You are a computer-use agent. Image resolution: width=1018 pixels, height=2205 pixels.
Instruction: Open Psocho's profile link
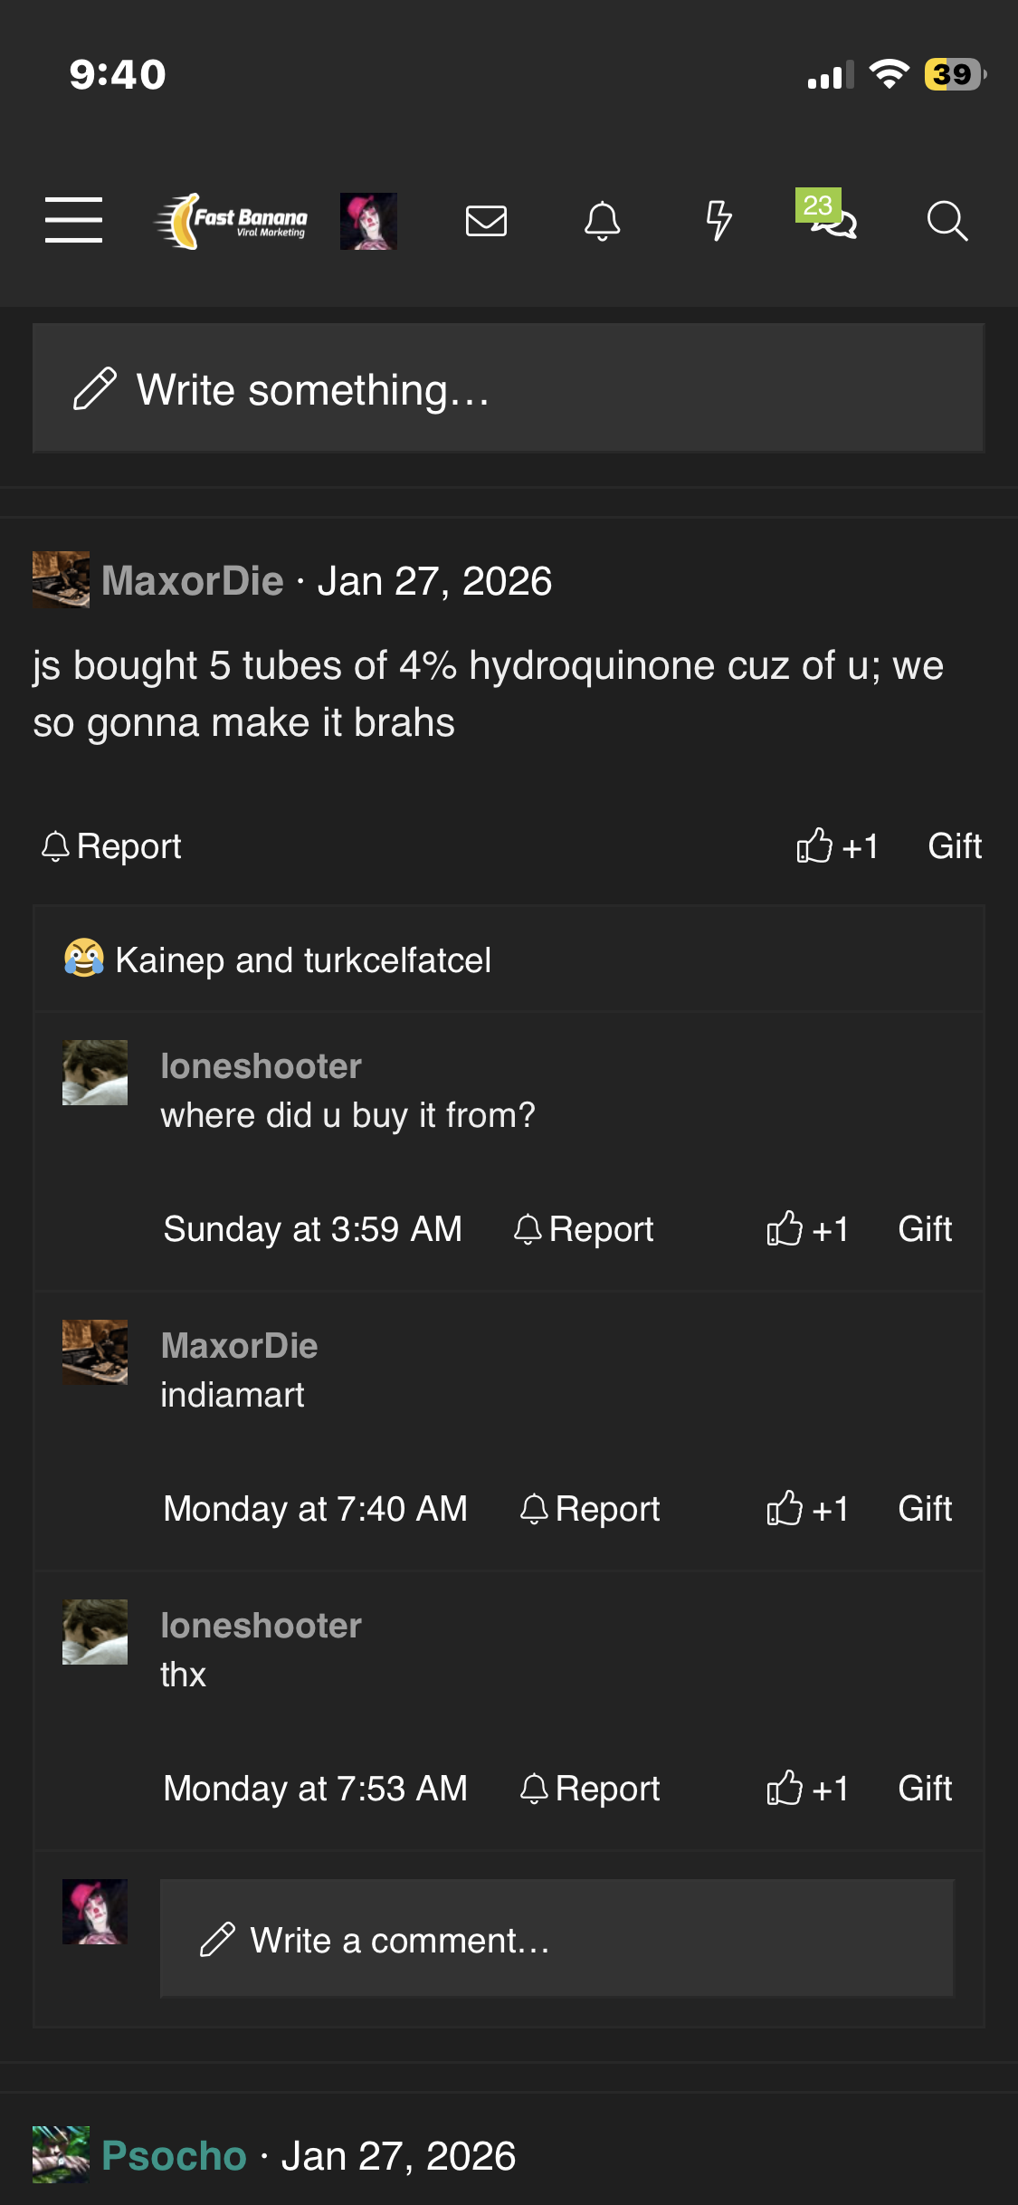pos(174,2156)
